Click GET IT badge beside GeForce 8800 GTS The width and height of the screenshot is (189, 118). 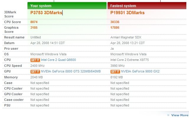(35, 72)
